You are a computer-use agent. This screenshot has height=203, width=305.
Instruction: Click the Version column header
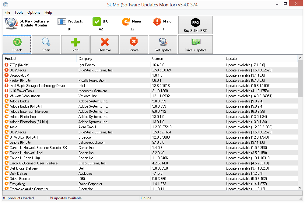(x=187, y=59)
